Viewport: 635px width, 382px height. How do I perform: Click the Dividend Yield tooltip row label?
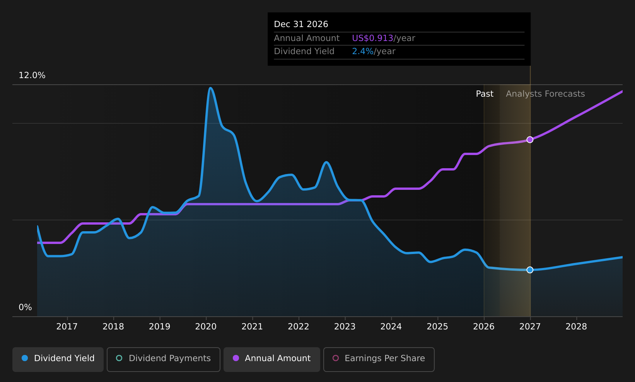tap(304, 51)
